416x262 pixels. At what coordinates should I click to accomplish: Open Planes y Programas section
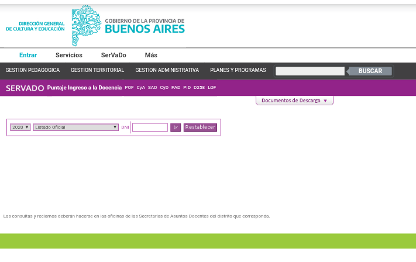point(238,70)
